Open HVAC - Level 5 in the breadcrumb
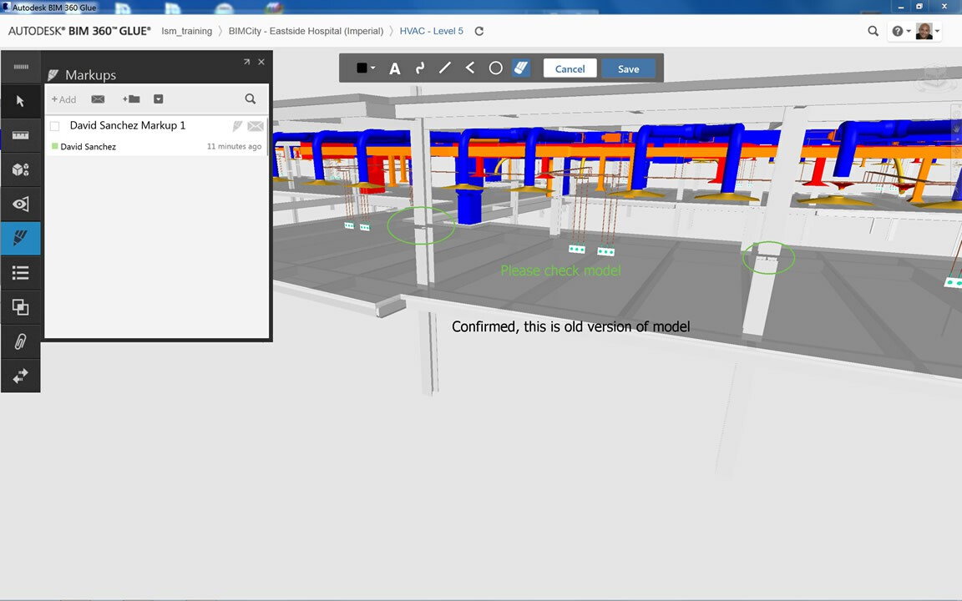Screen dimensions: 962x601 click(431, 31)
